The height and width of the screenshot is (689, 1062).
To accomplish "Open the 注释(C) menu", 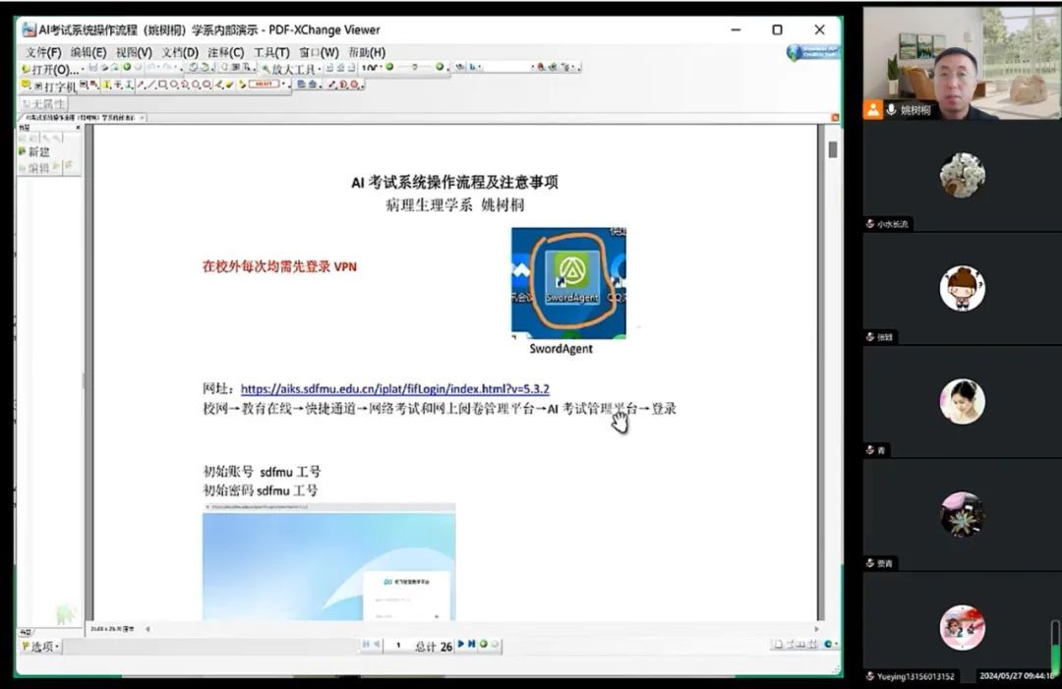I will click(225, 52).
